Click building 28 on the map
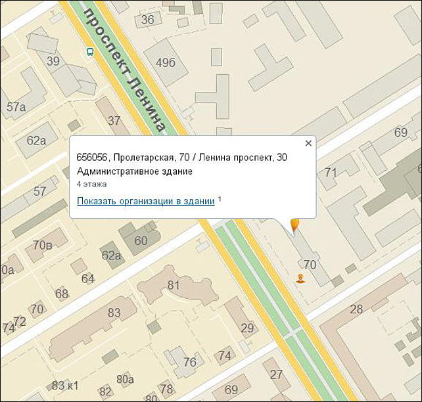Screen dimensions: 422x402 point(356,309)
